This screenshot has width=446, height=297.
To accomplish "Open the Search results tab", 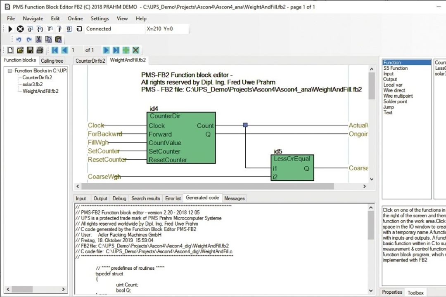I will coord(146,198).
